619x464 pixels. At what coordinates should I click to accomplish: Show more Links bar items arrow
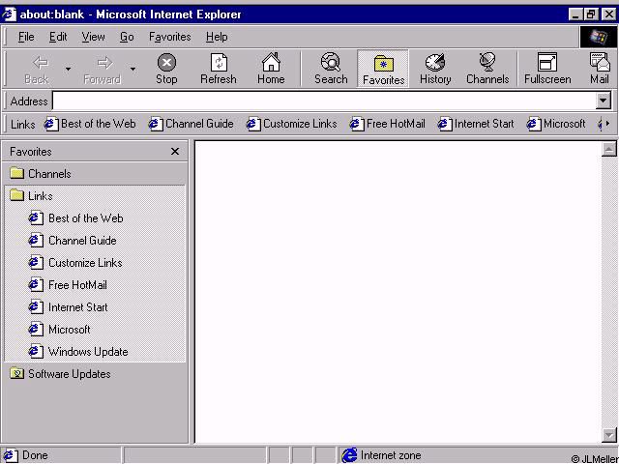pos(607,124)
